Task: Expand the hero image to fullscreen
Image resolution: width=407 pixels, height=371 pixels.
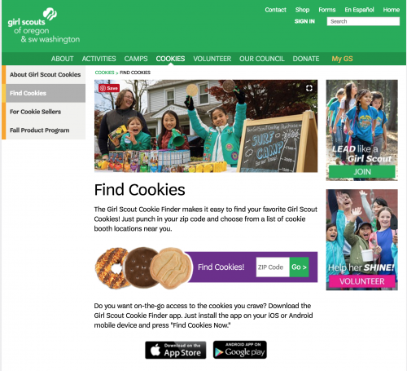Action: coord(309,88)
